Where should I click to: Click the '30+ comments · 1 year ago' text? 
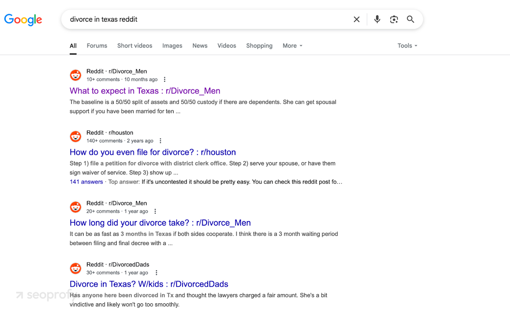(x=117, y=273)
